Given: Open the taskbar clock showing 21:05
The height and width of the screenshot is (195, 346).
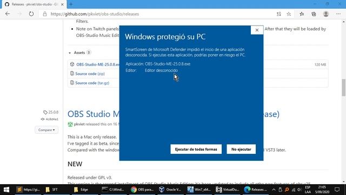Looking at the screenshot, I should pos(322,190).
